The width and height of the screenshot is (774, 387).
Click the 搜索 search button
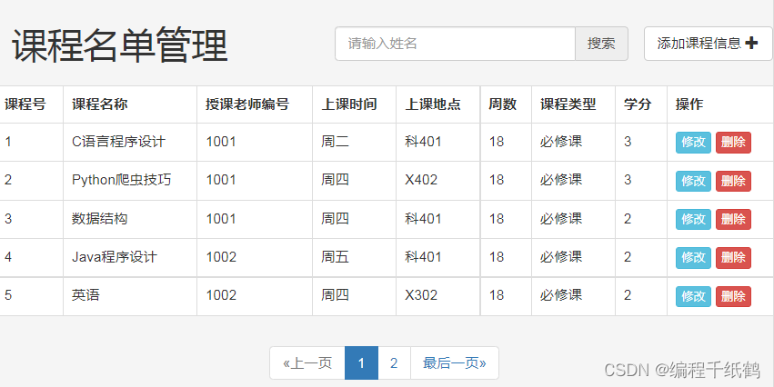[601, 44]
